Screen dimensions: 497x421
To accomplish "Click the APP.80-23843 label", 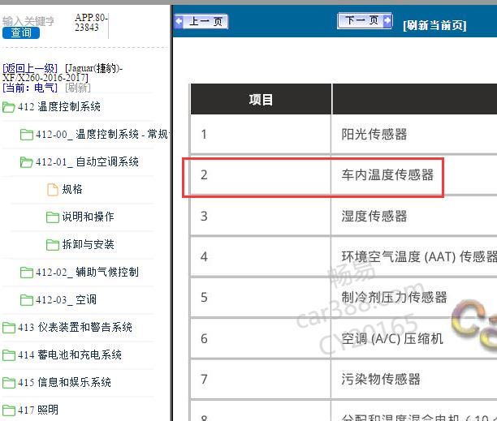I will [91, 23].
